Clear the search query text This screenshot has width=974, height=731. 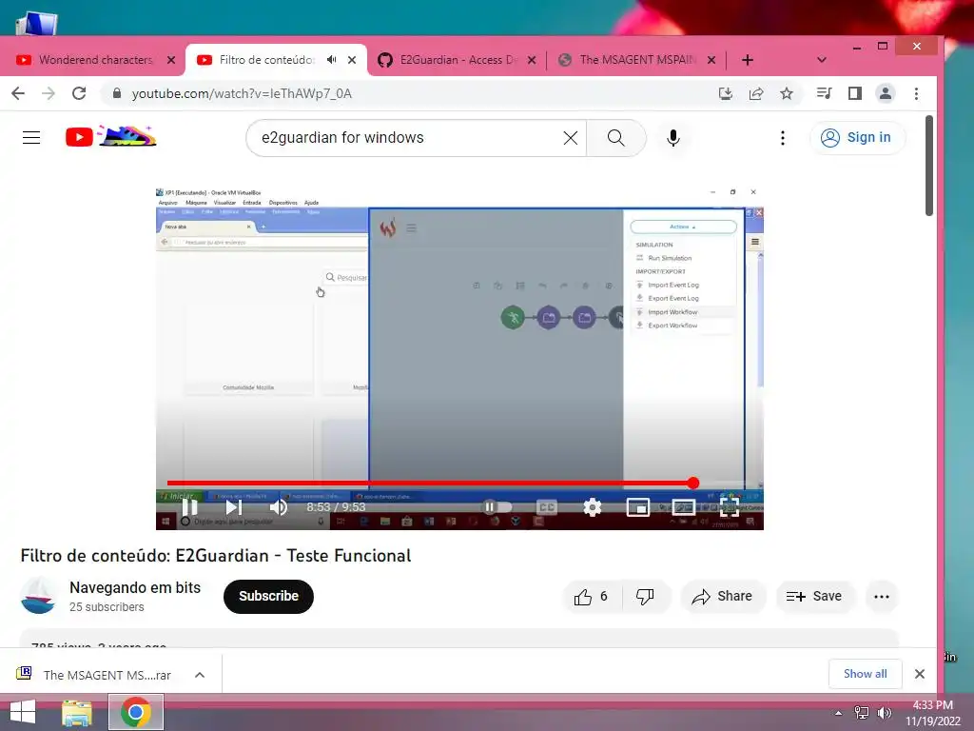tap(571, 137)
